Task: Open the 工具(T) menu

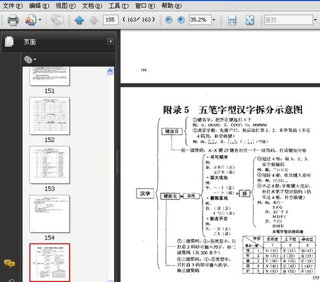Action: (118, 6)
